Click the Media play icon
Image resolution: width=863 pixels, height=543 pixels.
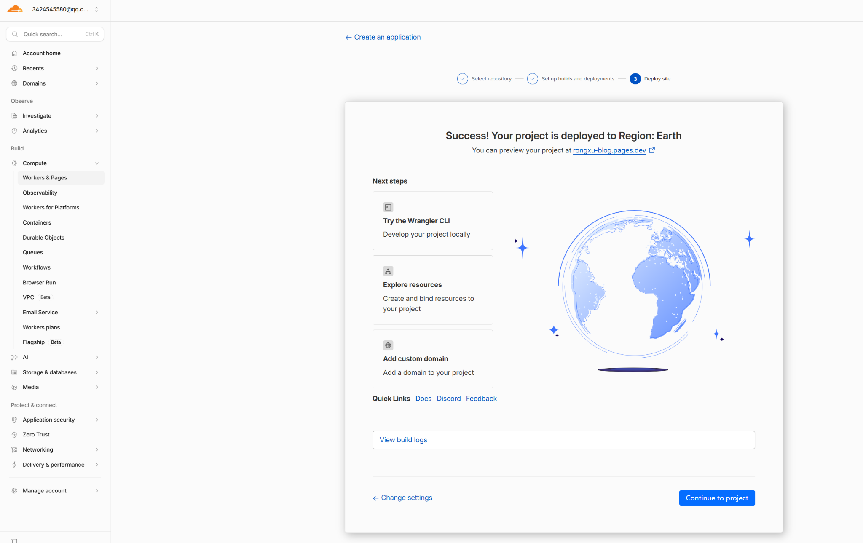pos(14,387)
